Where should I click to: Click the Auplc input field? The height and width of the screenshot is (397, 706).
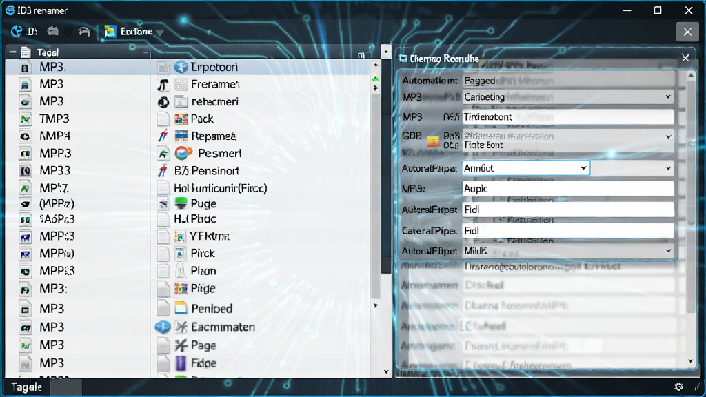pyautogui.click(x=568, y=189)
